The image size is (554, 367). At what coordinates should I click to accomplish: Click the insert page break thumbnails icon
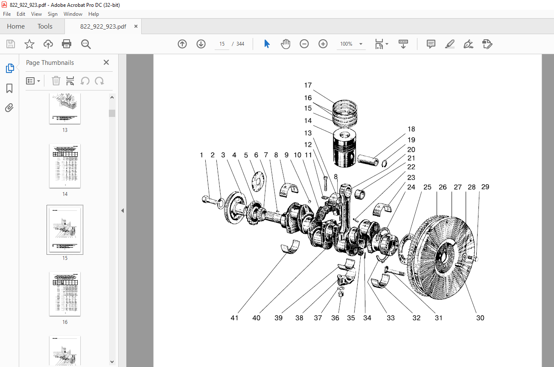pos(70,81)
